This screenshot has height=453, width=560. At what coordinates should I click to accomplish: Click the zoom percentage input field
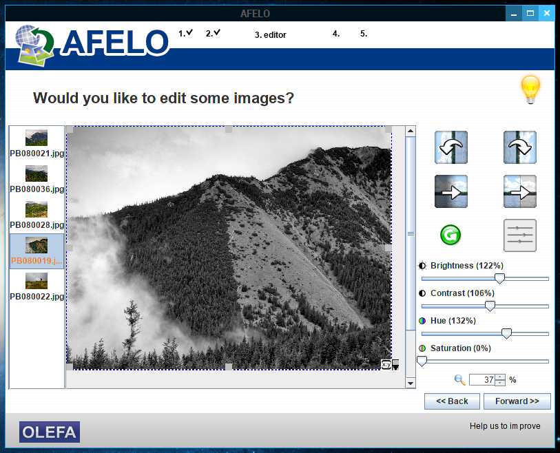pyautogui.click(x=482, y=380)
